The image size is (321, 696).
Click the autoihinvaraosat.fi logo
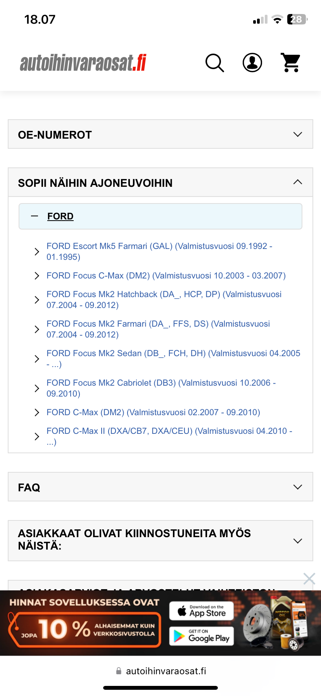(x=83, y=63)
